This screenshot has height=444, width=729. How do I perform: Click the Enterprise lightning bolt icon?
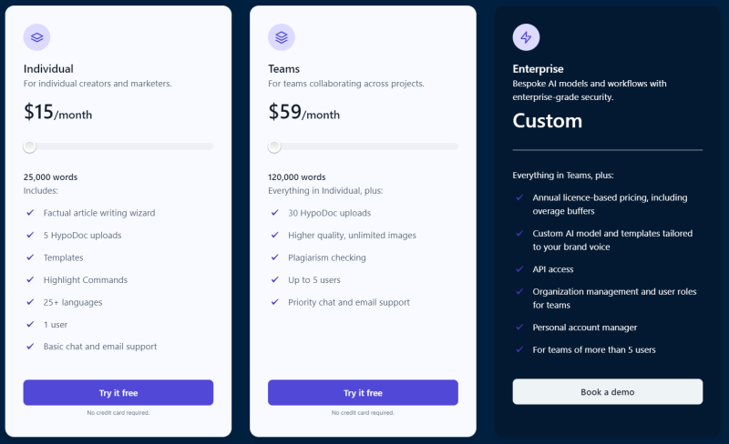[526, 37]
